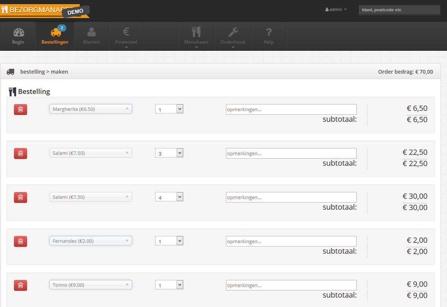Open the Menukaart fork-knife menu
This screenshot has width=447, height=307.
coord(196,36)
